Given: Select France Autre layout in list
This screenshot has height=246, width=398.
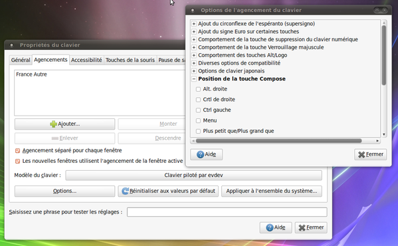Looking at the screenshot, I should 31,74.
